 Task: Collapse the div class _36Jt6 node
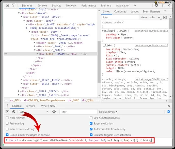click(x=35, y=50)
